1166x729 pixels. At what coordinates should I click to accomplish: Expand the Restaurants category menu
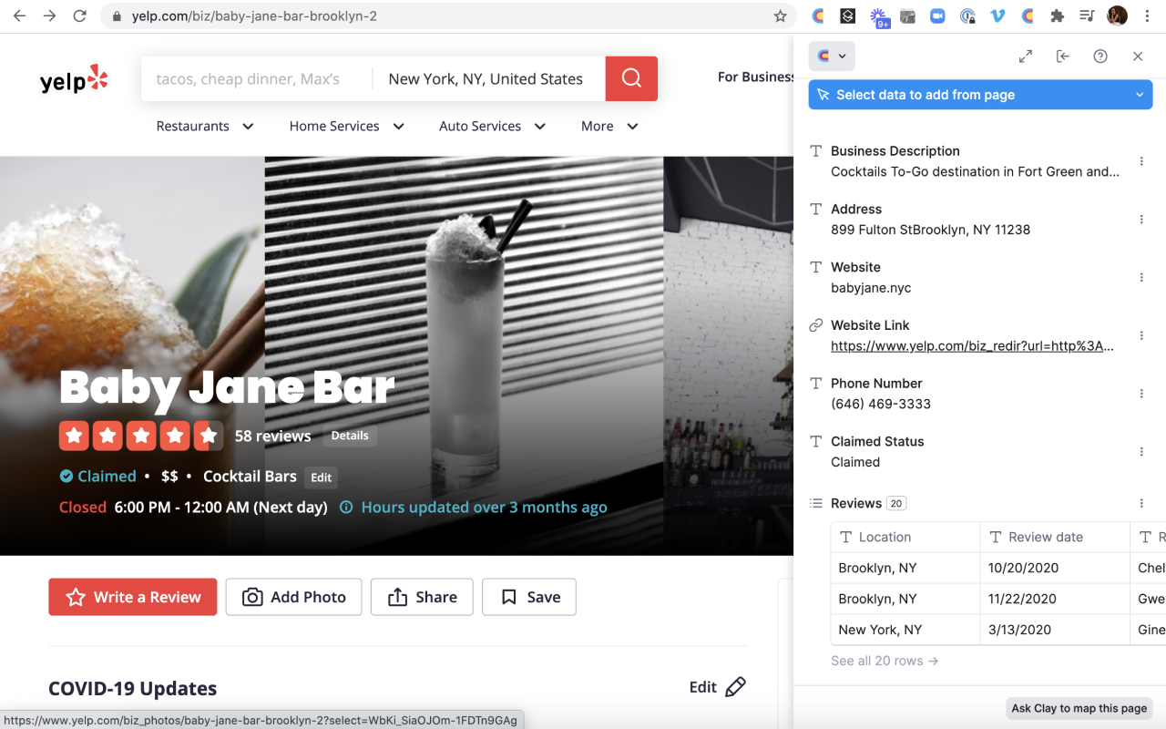205,127
